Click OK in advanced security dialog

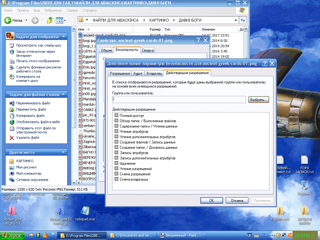pos(212,200)
